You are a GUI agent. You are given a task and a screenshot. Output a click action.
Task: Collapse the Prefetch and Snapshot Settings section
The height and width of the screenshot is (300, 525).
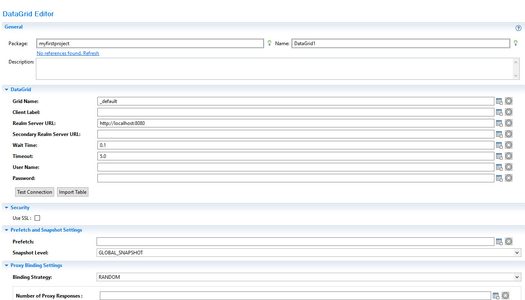coord(7,230)
